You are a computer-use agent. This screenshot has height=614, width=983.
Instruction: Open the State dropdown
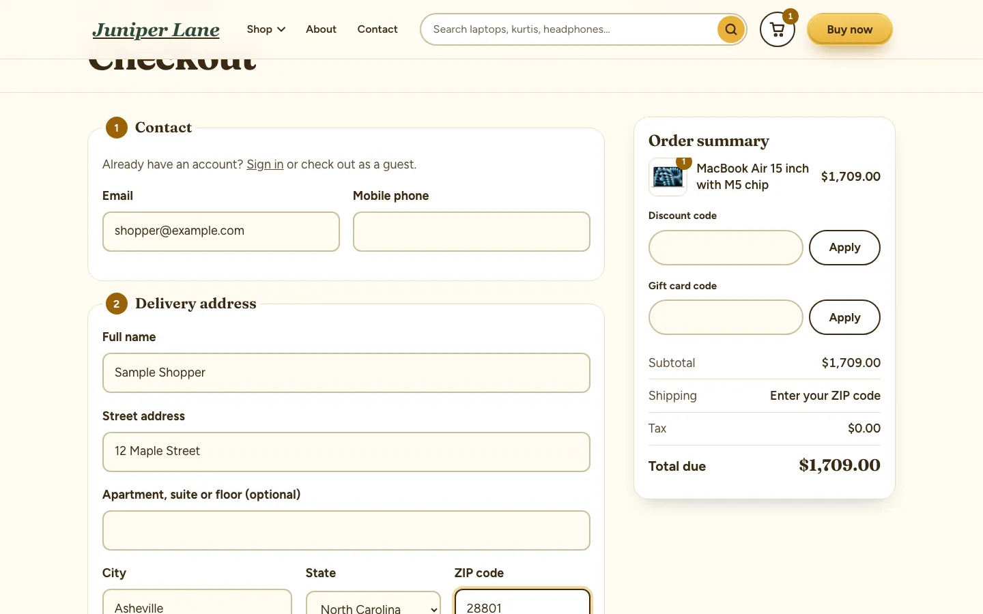373,604
